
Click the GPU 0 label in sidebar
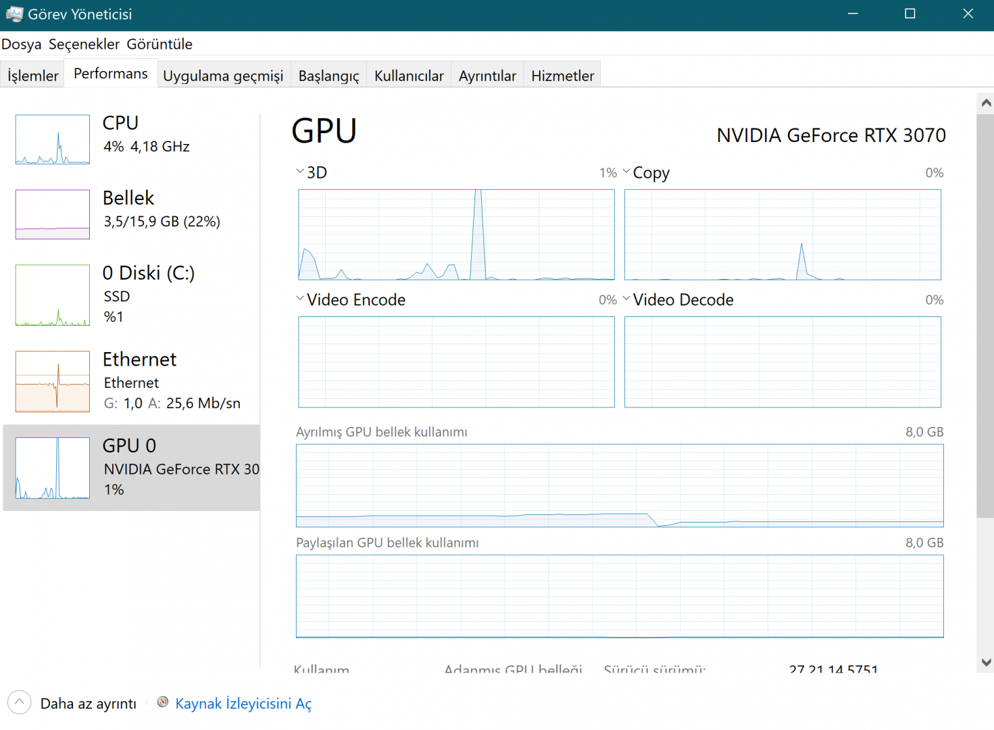pyautogui.click(x=129, y=446)
